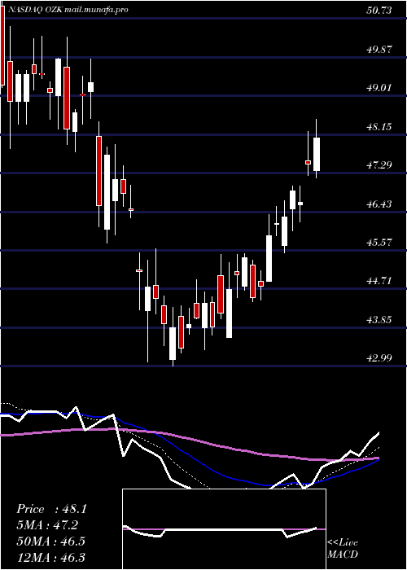Click the 45.57 price axis label
407x570 pixels.
pos(379,243)
